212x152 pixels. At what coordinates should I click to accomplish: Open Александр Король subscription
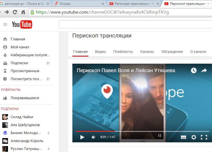(x=27, y=141)
